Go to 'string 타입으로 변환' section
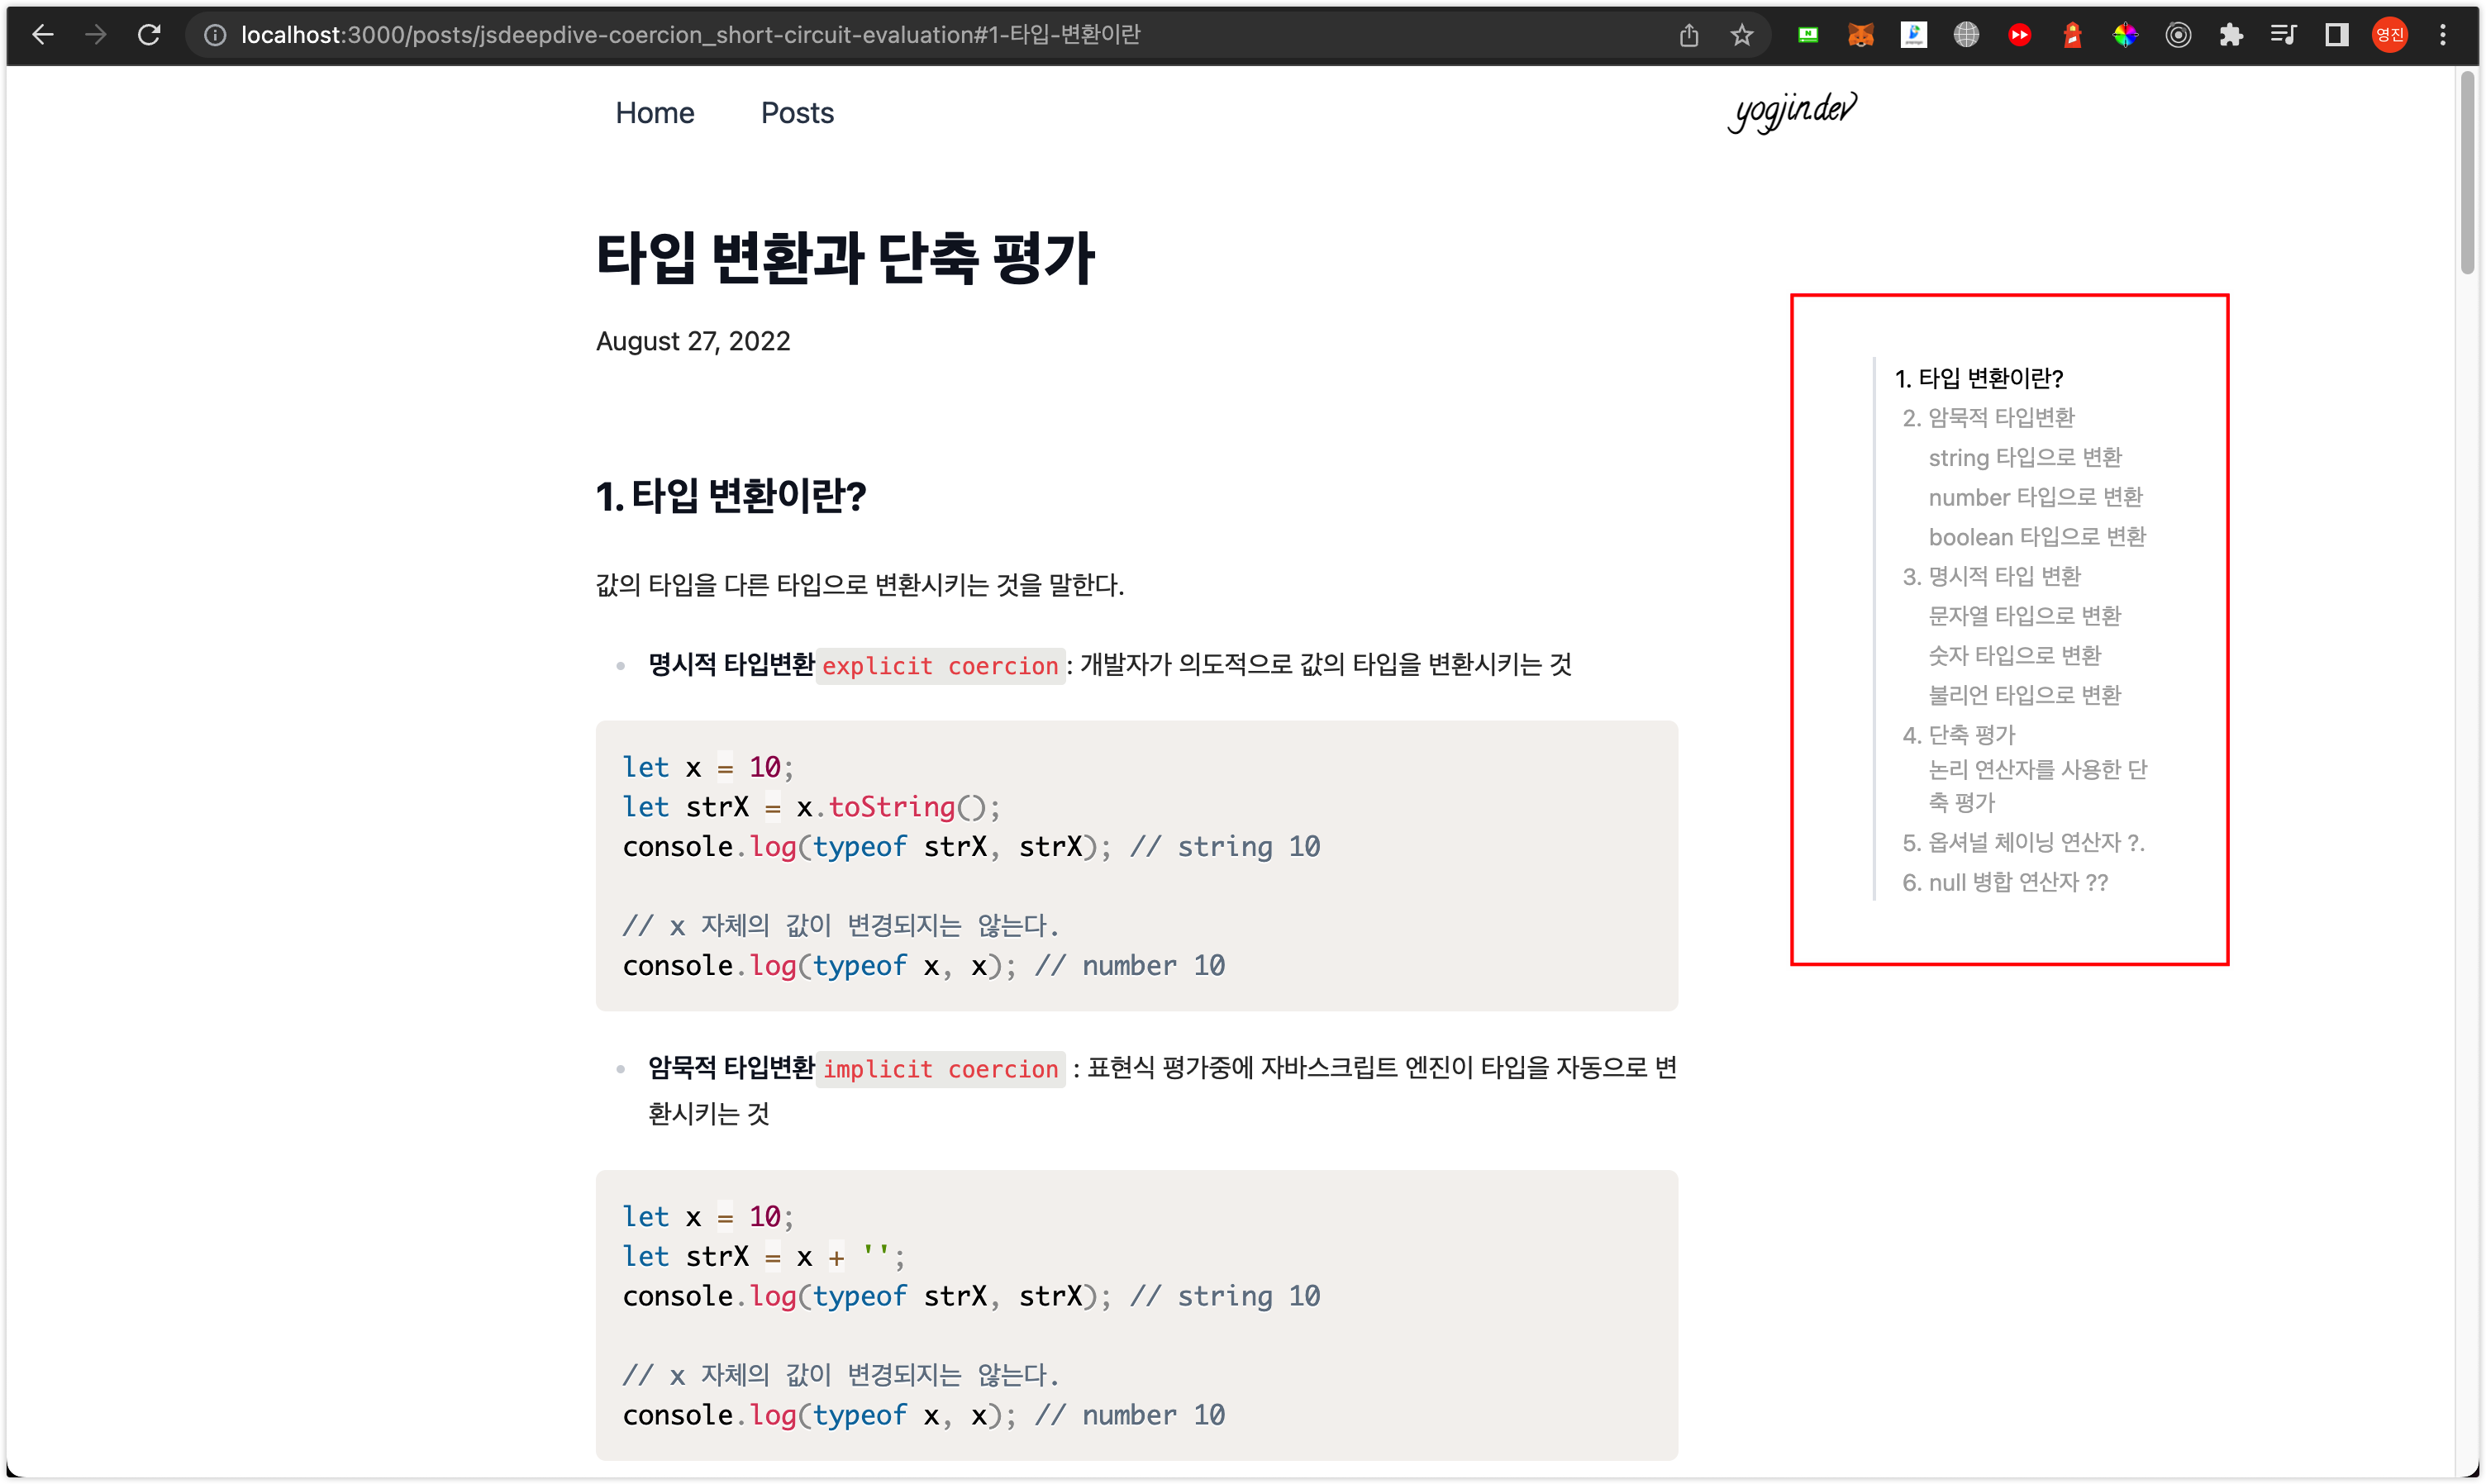Viewport: 2486px width, 1484px height. coord(2025,457)
